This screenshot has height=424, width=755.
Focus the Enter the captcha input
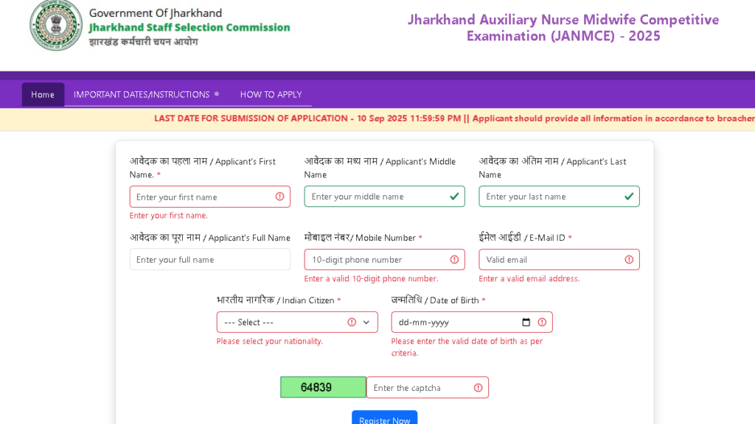tap(419, 388)
